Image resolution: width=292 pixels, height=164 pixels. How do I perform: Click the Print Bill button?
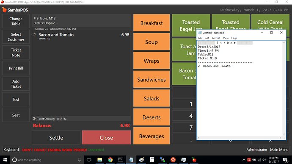coord(16,68)
